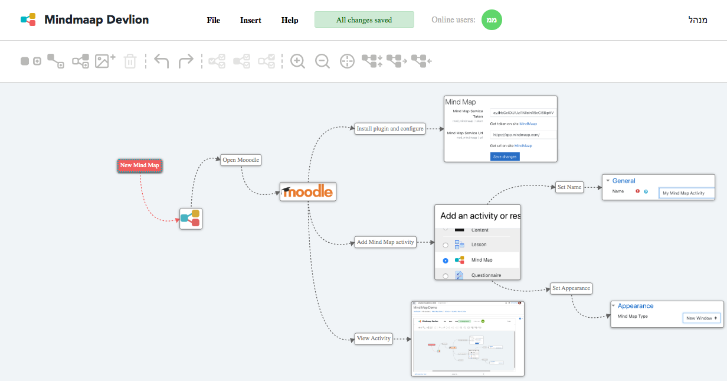Click the Mindmaap Devlion logo icon
Screen dimensions: 727x381
[28, 19]
